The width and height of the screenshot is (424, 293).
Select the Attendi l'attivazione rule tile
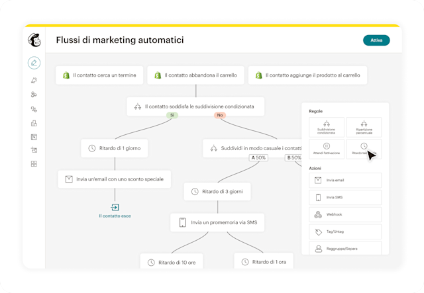click(326, 149)
